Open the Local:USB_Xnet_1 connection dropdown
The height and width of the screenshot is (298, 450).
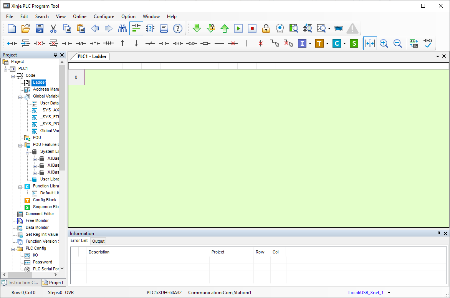coord(389,293)
